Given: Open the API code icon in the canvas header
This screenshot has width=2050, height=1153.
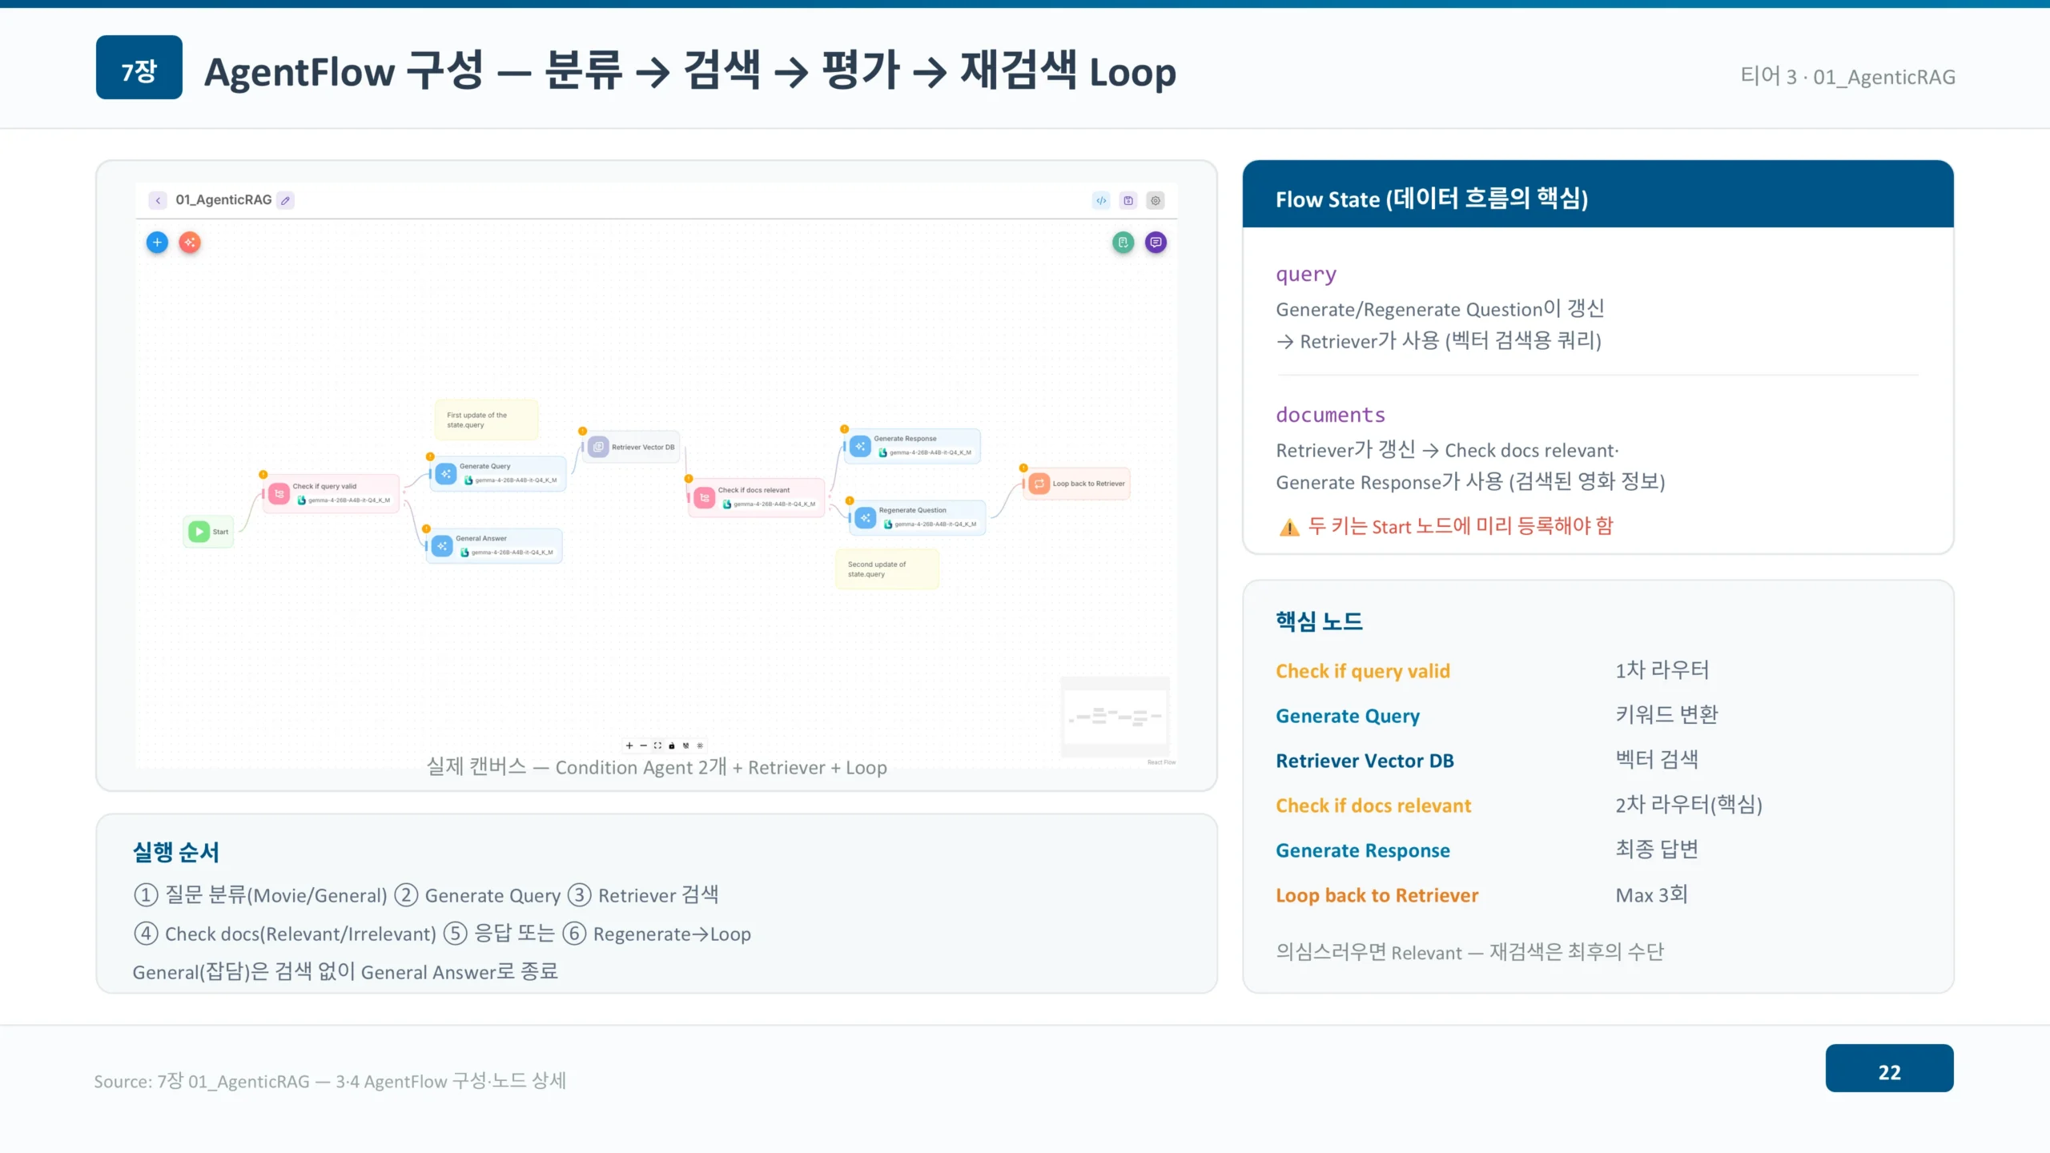Looking at the screenshot, I should click(x=1102, y=201).
